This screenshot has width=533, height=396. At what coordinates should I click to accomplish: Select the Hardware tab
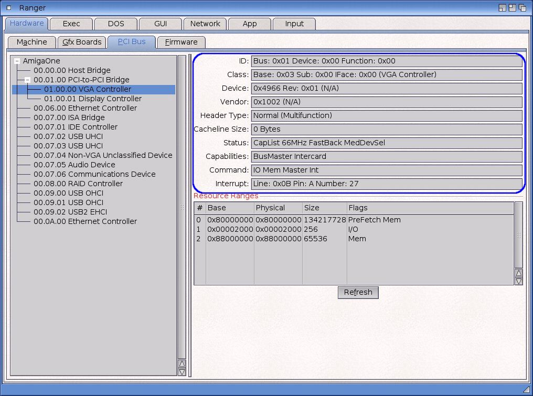click(x=27, y=23)
